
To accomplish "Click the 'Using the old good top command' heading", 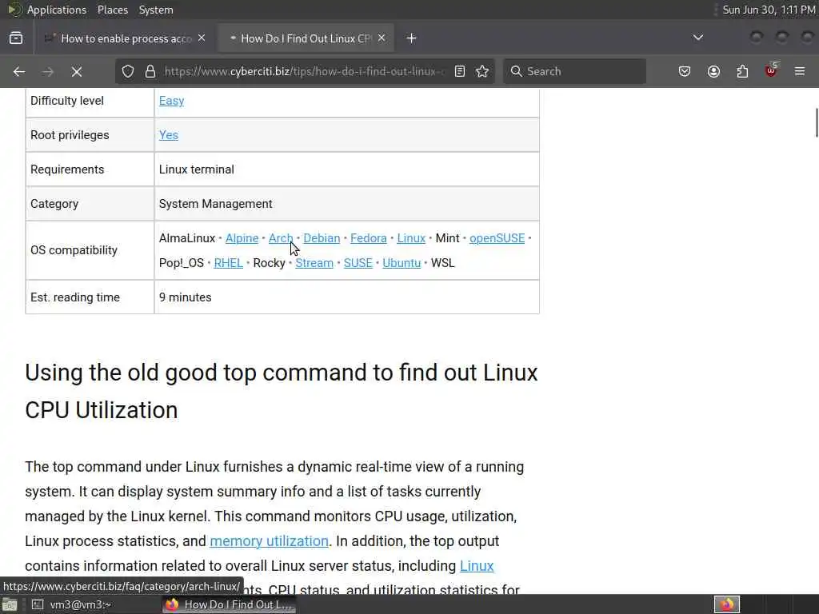I will pos(281,392).
